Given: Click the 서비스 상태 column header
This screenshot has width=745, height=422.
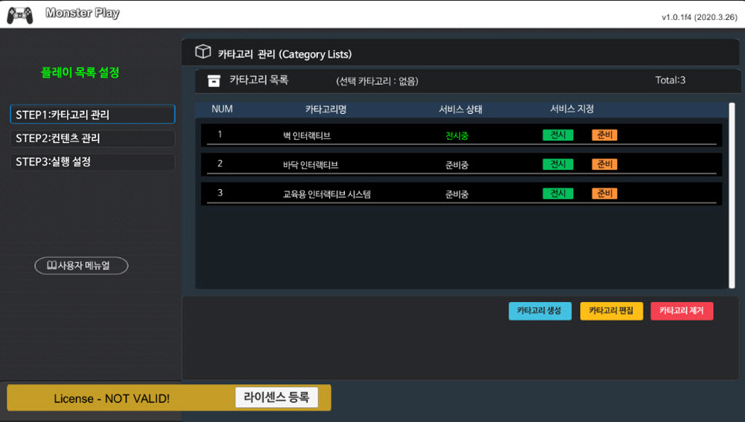Looking at the screenshot, I should (x=460, y=109).
